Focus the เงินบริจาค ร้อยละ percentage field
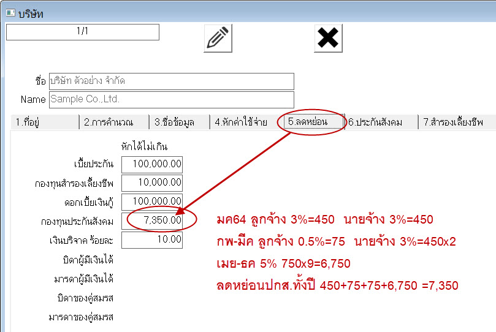This screenshot has height=332, width=496. 152,240
